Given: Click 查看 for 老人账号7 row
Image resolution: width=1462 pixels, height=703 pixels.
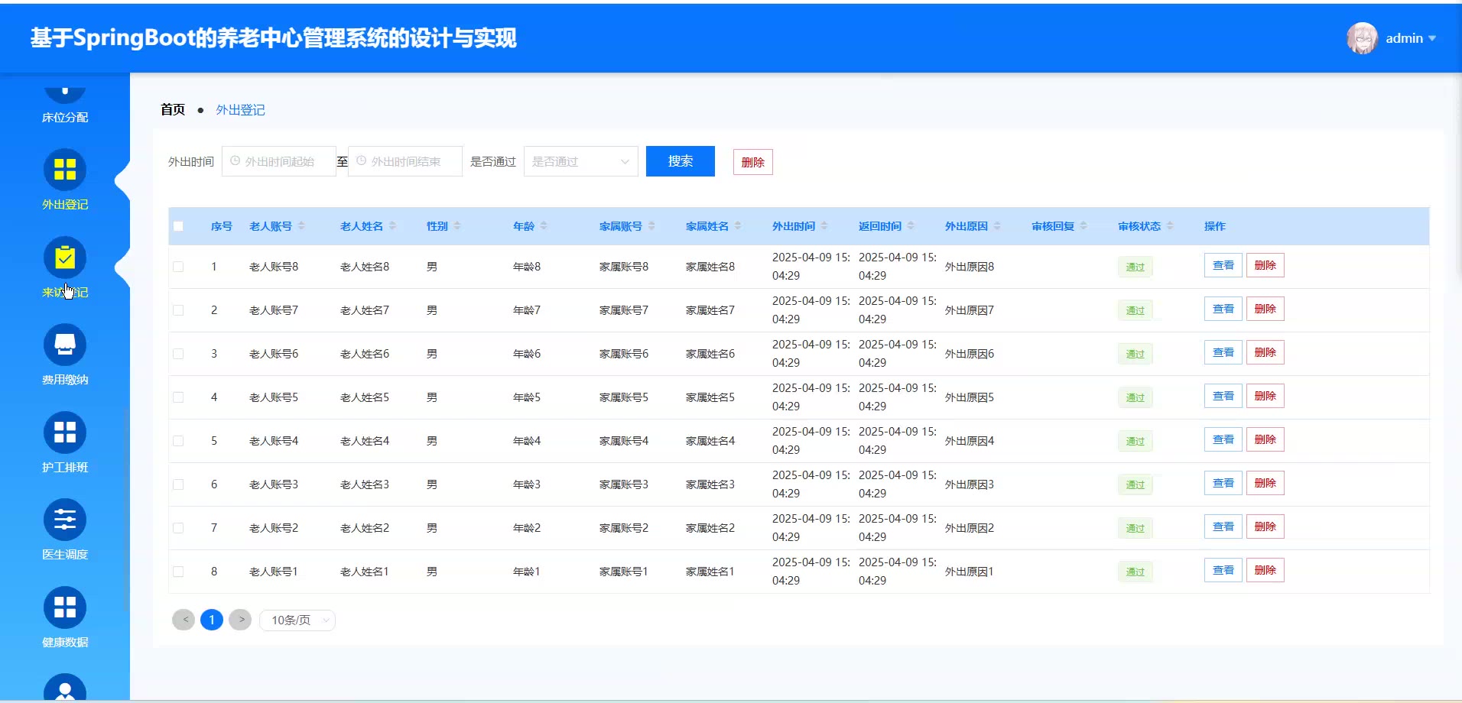Looking at the screenshot, I should (1223, 309).
